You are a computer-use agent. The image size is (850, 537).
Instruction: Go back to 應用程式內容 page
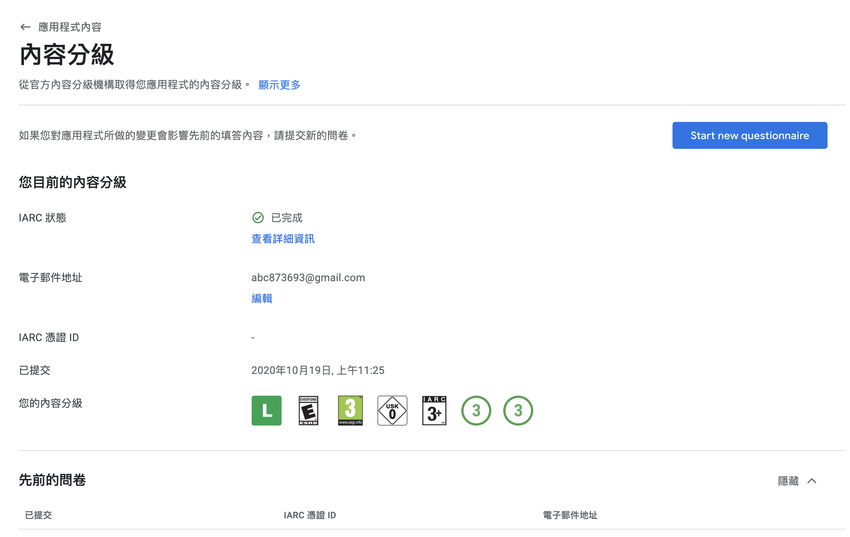70,27
